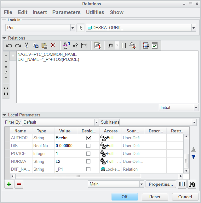
Task: Copy selected relation text
Action: pyautogui.click(x=36, y=45)
